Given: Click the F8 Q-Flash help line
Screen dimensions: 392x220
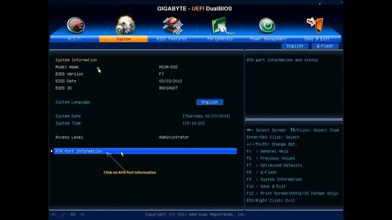Looking at the screenshot, I should click(262, 172).
